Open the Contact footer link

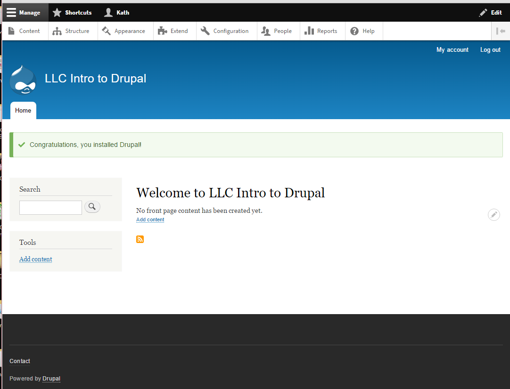19,361
